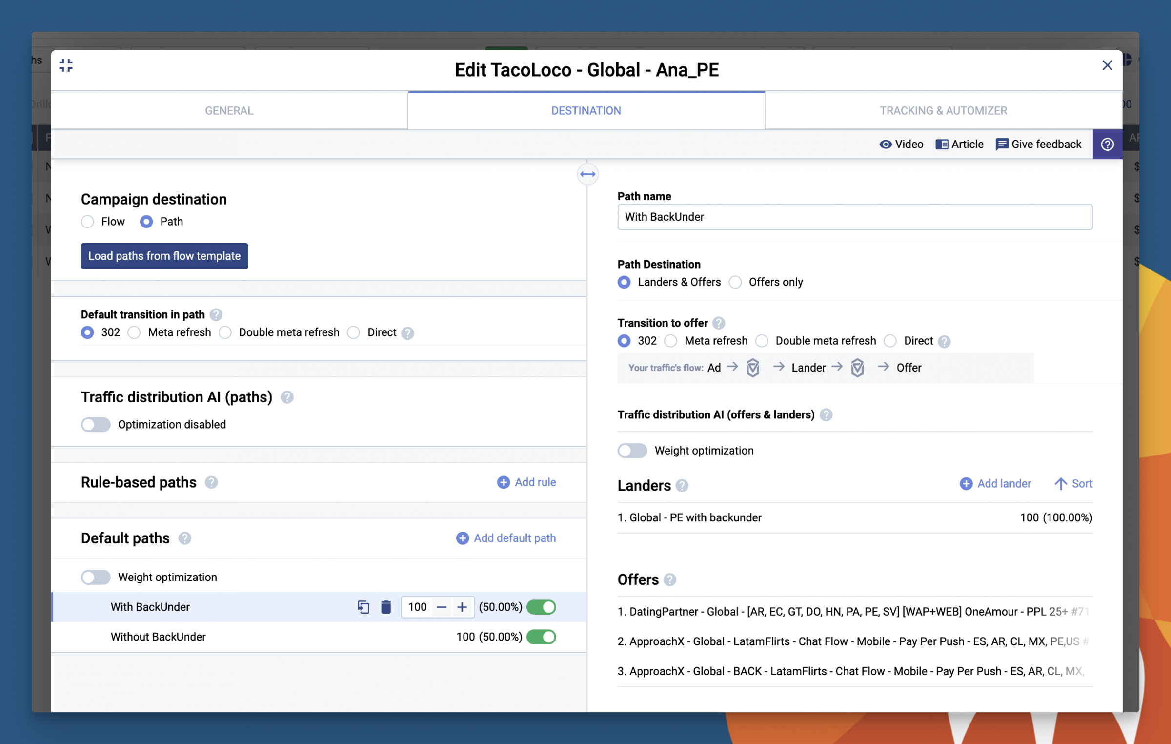
Task: Click Give feedback
Action: [x=1038, y=145]
